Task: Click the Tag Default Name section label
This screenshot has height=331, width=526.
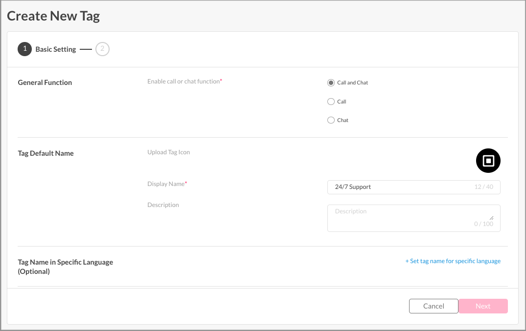Action: (46, 153)
